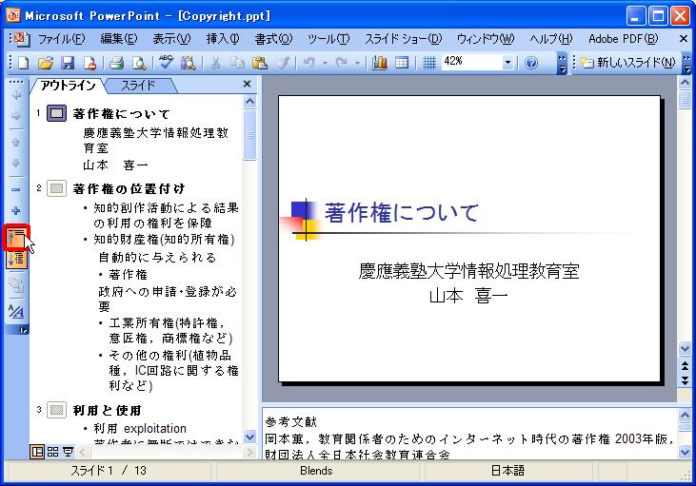Screen dimensions: 696x486
Task: Open the Research tool icon
Action: click(x=188, y=63)
